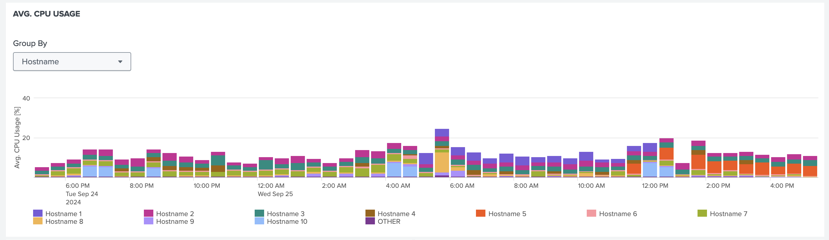Click the 4:00 PM time axis label

click(x=782, y=186)
